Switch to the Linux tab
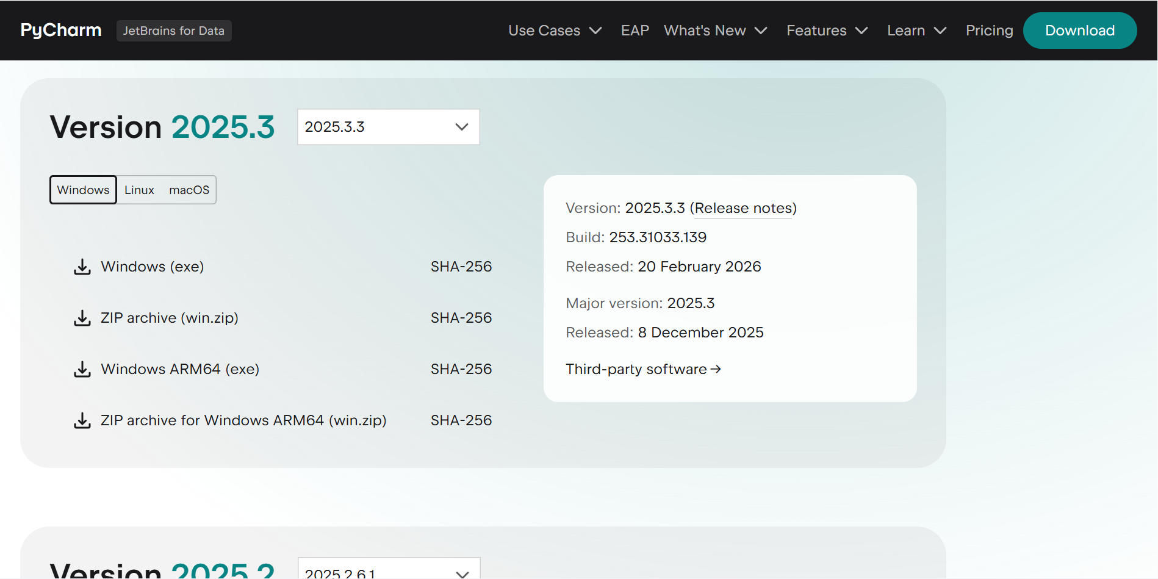1158x579 pixels. [x=139, y=190]
